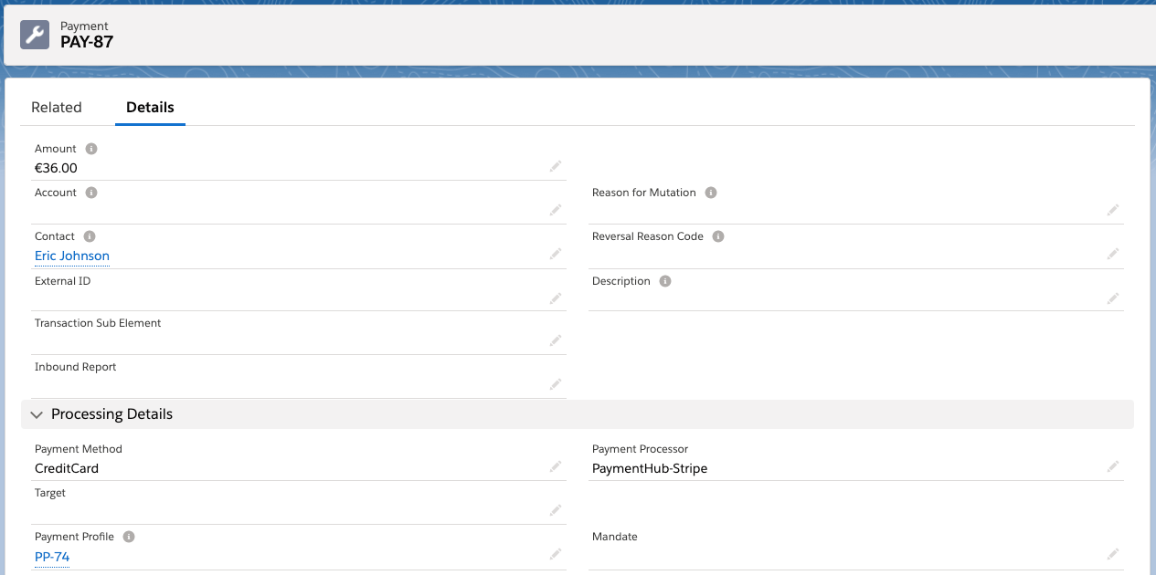Click edit pencil for Payment Processor
The height and width of the screenshot is (575, 1156).
pyautogui.click(x=1112, y=466)
